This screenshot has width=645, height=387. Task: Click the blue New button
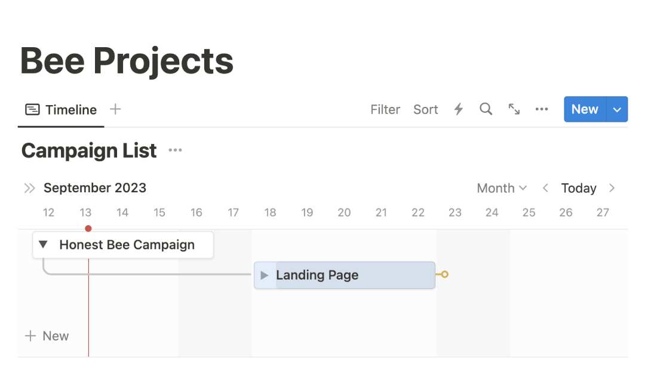point(585,109)
